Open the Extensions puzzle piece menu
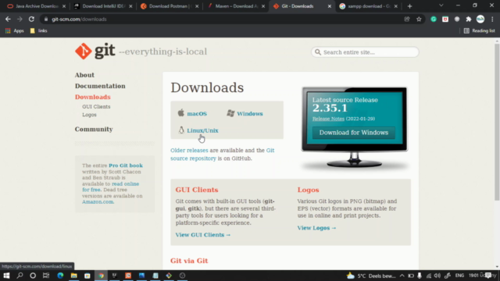The image size is (500, 281). point(469,19)
